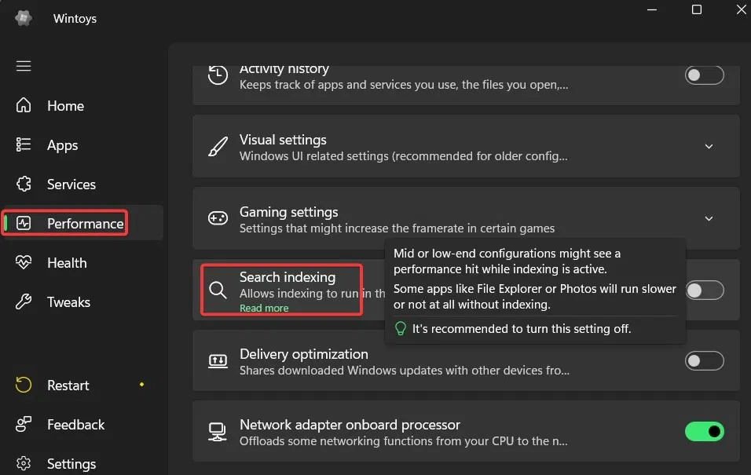
Task: Click the Activity history clock icon
Action: coord(218,75)
